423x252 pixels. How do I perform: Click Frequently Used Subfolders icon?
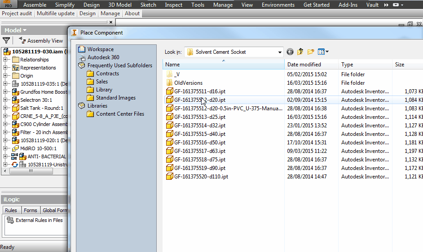point(82,65)
